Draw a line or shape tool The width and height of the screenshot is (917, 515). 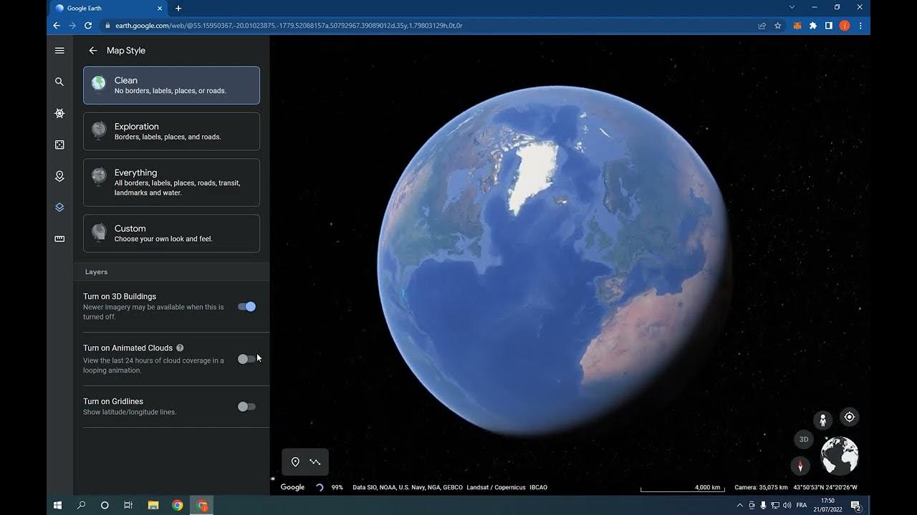315,462
